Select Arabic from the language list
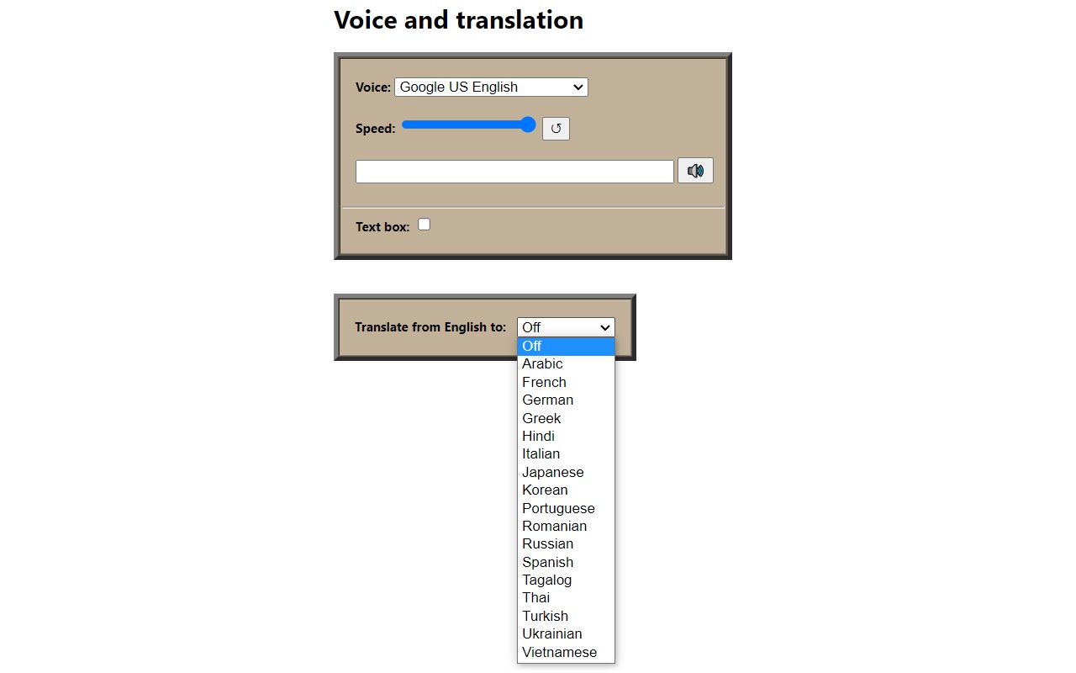The width and height of the screenshot is (1076, 673). (542, 364)
